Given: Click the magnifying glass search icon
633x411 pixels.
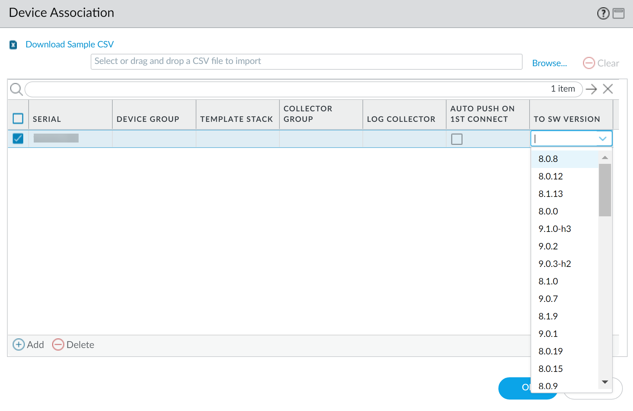Looking at the screenshot, I should tap(16, 89).
